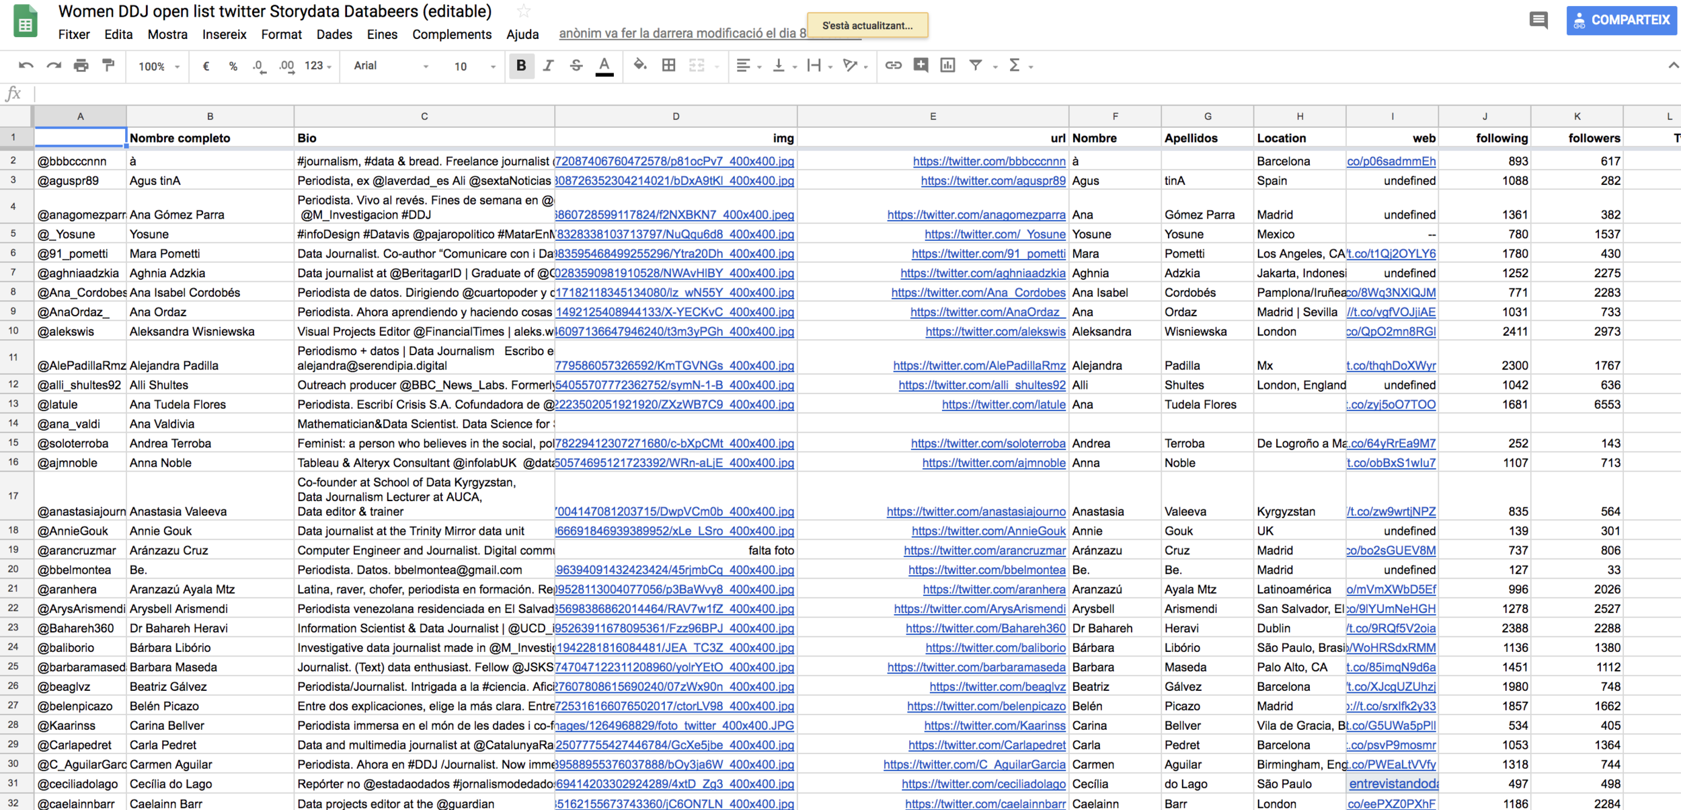This screenshot has height=810, width=1681.
Task: Select the paint format roller
Action: (x=108, y=65)
